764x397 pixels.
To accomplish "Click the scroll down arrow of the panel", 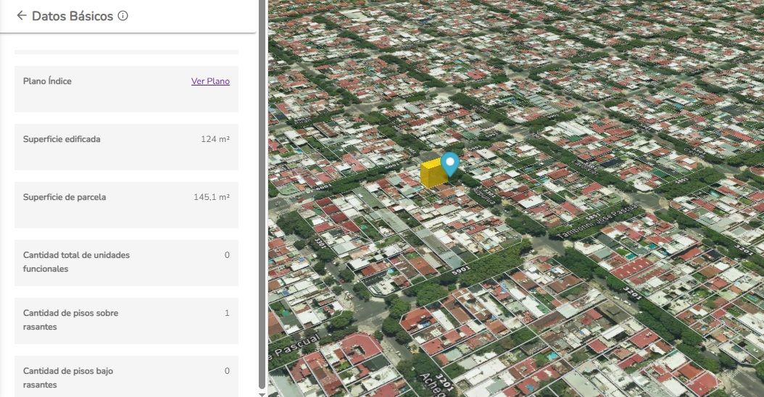I will 262,393.
